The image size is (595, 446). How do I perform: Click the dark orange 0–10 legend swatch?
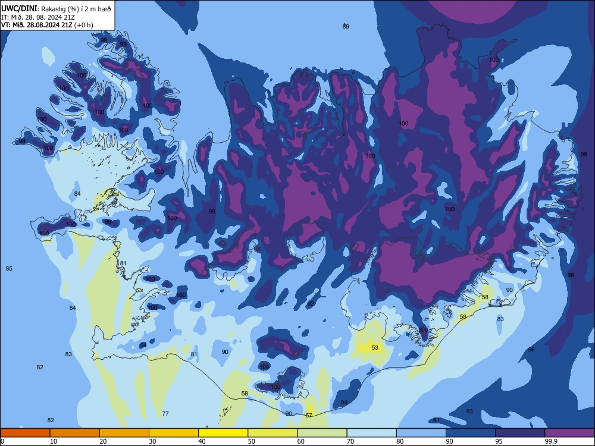pyautogui.click(x=25, y=433)
